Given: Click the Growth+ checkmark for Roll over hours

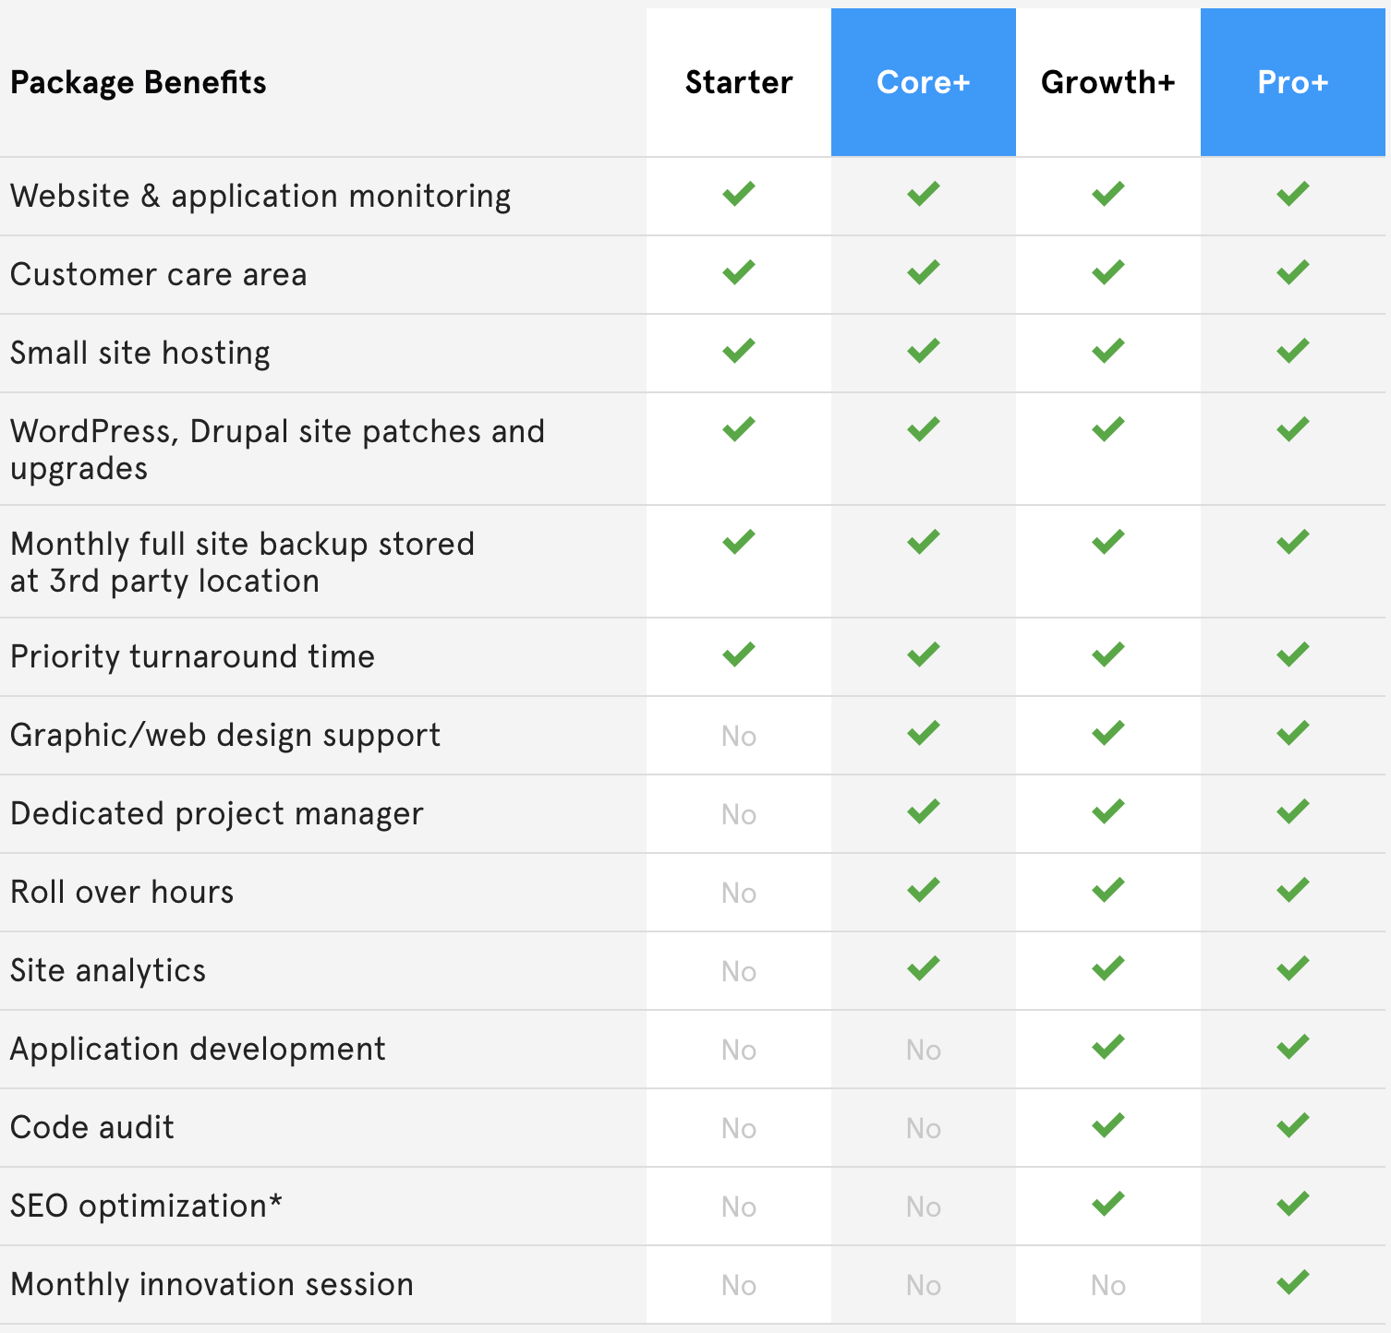Looking at the screenshot, I should pos(1108,890).
